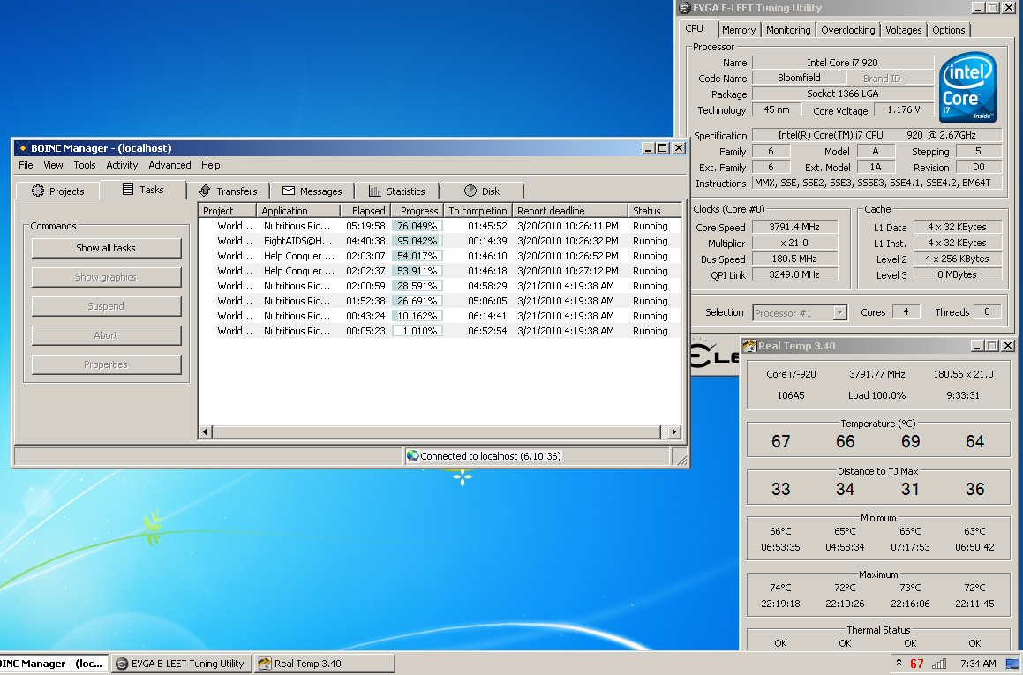The width and height of the screenshot is (1023, 675).
Task: Click the Show all tasks button
Action: 106,248
